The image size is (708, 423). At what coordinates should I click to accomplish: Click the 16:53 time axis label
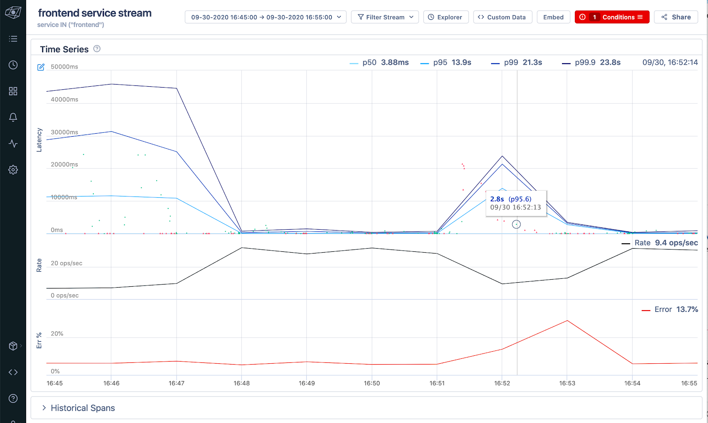click(567, 383)
